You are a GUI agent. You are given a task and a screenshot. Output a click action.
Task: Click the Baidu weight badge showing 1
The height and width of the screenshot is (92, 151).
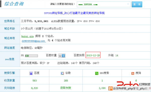62,56
